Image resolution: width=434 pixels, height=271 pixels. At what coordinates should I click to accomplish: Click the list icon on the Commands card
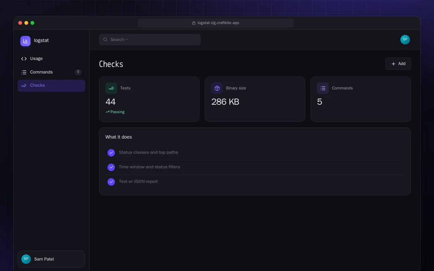(x=323, y=88)
